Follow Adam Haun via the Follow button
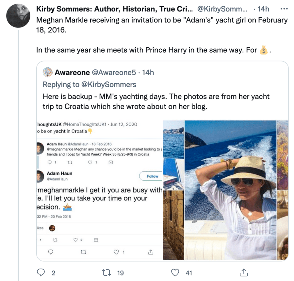The width and height of the screenshot is (294, 281). click(x=152, y=176)
